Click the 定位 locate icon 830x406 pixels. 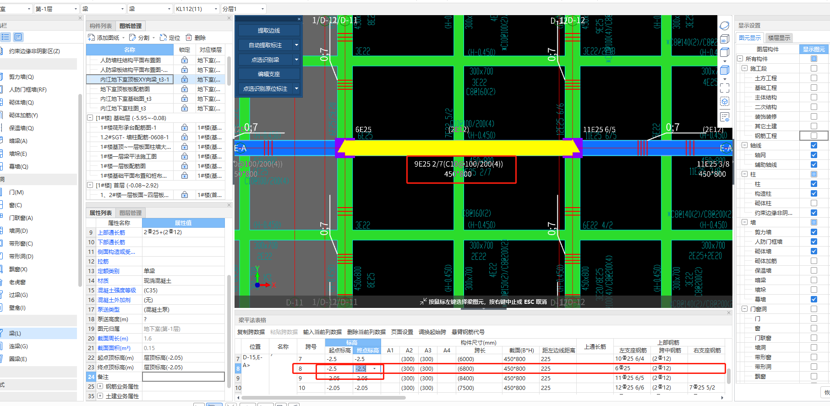pos(163,38)
